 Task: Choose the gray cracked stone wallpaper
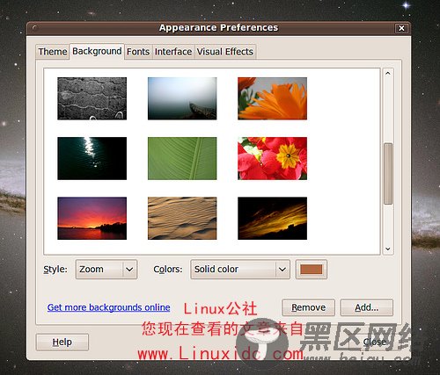pos(92,98)
